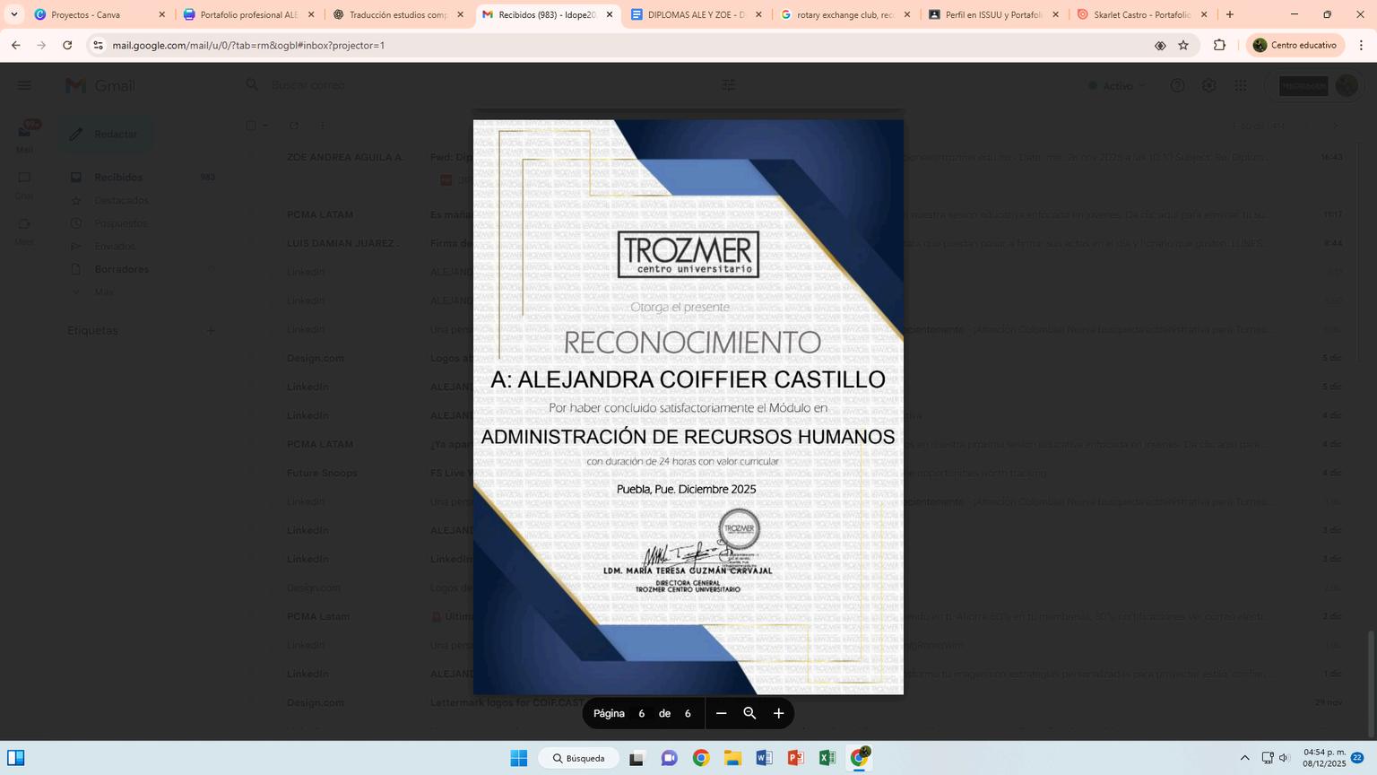Show hidden system tray icons
This screenshot has width=1377, height=775.
[x=1244, y=758]
